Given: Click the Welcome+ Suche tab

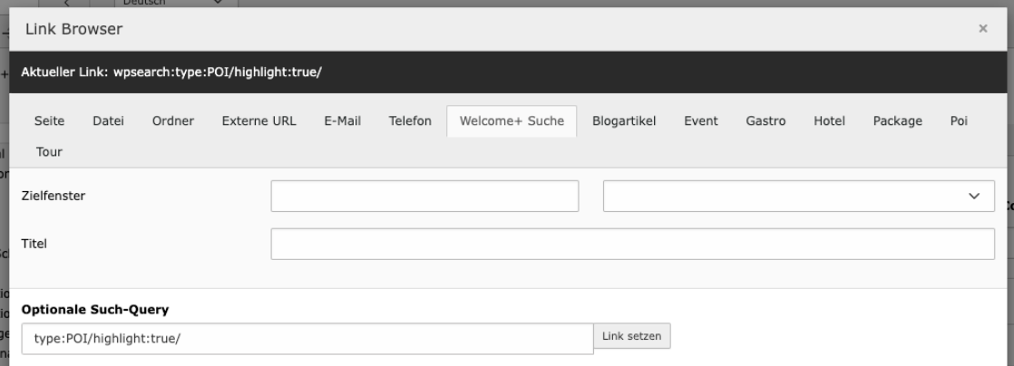Looking at the screenshot, I should (x=512, y=121).
